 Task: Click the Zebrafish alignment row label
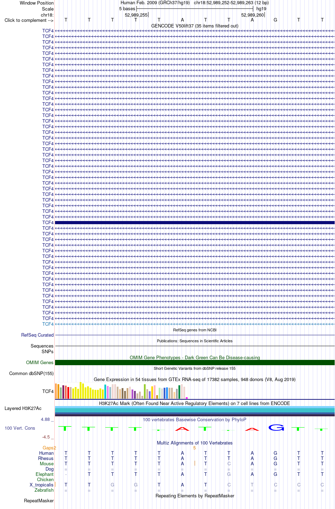tap(44, 490)
